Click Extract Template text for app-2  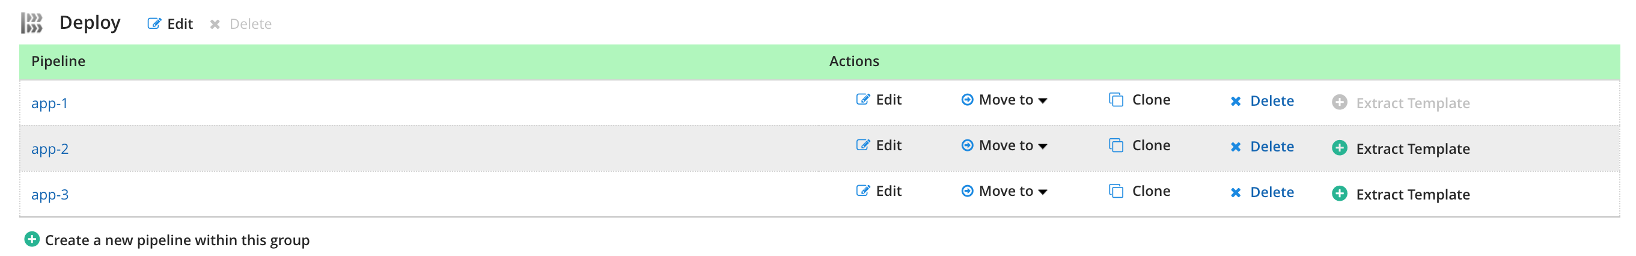1412,148
